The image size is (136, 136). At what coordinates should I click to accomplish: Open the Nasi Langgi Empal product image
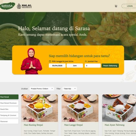click(80, 108)
